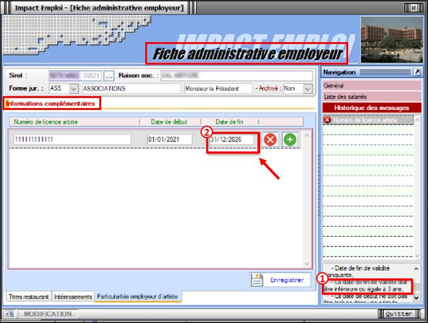Select Historique des messages header
The height and width of the screenshot is (323, 428).
(372, 108)
